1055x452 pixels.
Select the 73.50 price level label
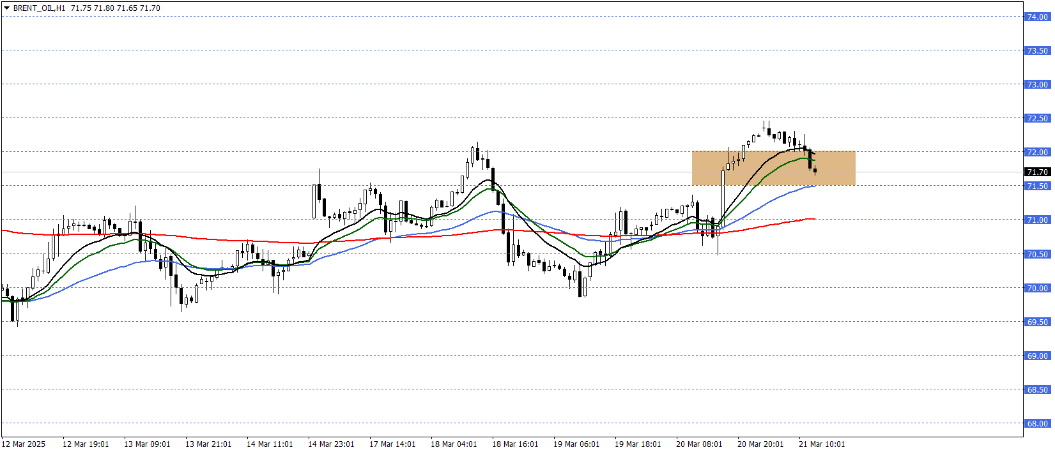coord(1037,51)
